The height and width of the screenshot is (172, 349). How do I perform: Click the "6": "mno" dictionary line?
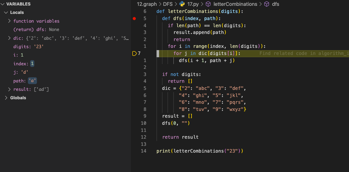(x=212, y=102)
